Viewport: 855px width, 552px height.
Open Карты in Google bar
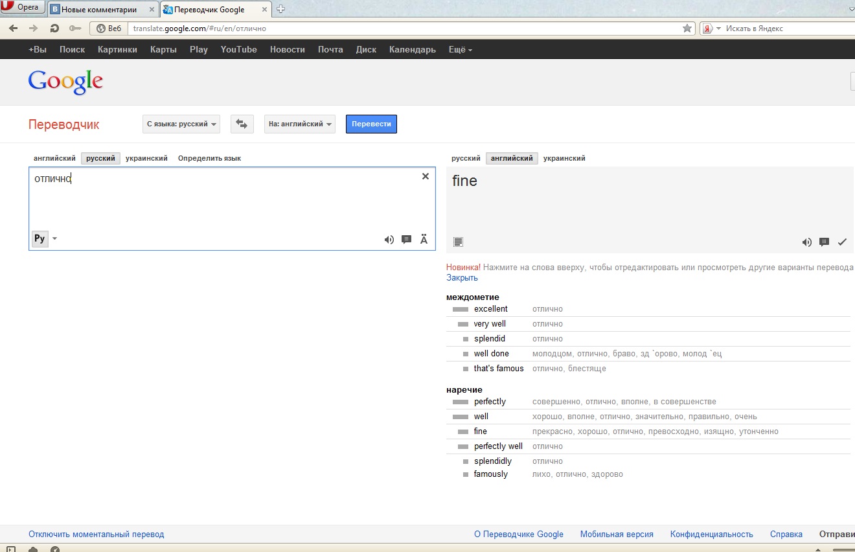point(163,49)
